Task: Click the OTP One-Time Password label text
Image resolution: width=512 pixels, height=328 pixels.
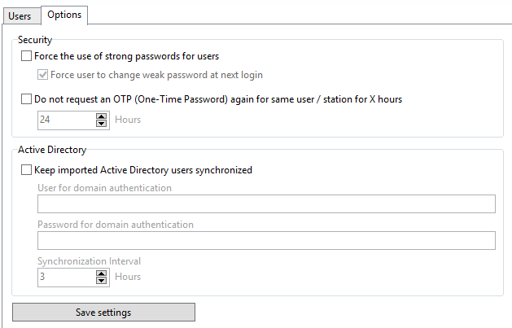Action: [x=218, y=99]
